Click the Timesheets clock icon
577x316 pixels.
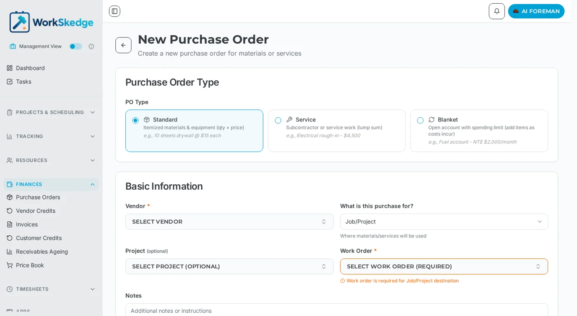coord(9,289)
